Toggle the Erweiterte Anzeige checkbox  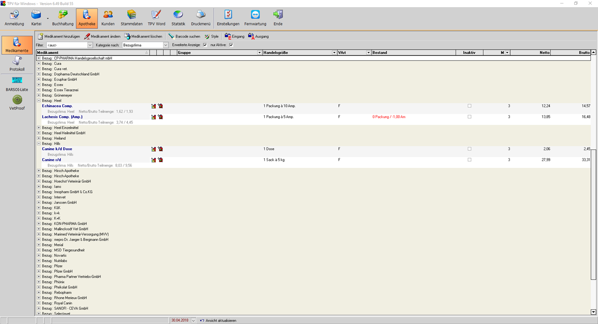click(205, 45)
